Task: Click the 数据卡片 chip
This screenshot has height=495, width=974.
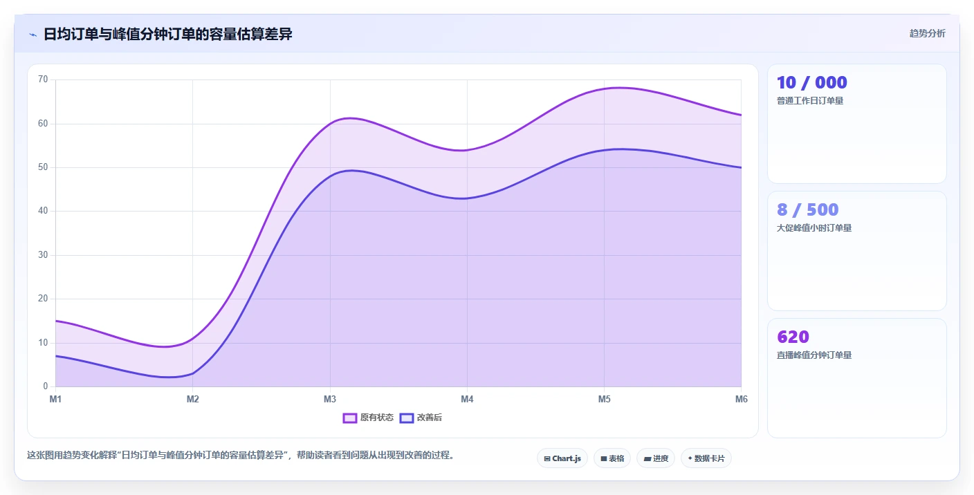Action: 706,458
